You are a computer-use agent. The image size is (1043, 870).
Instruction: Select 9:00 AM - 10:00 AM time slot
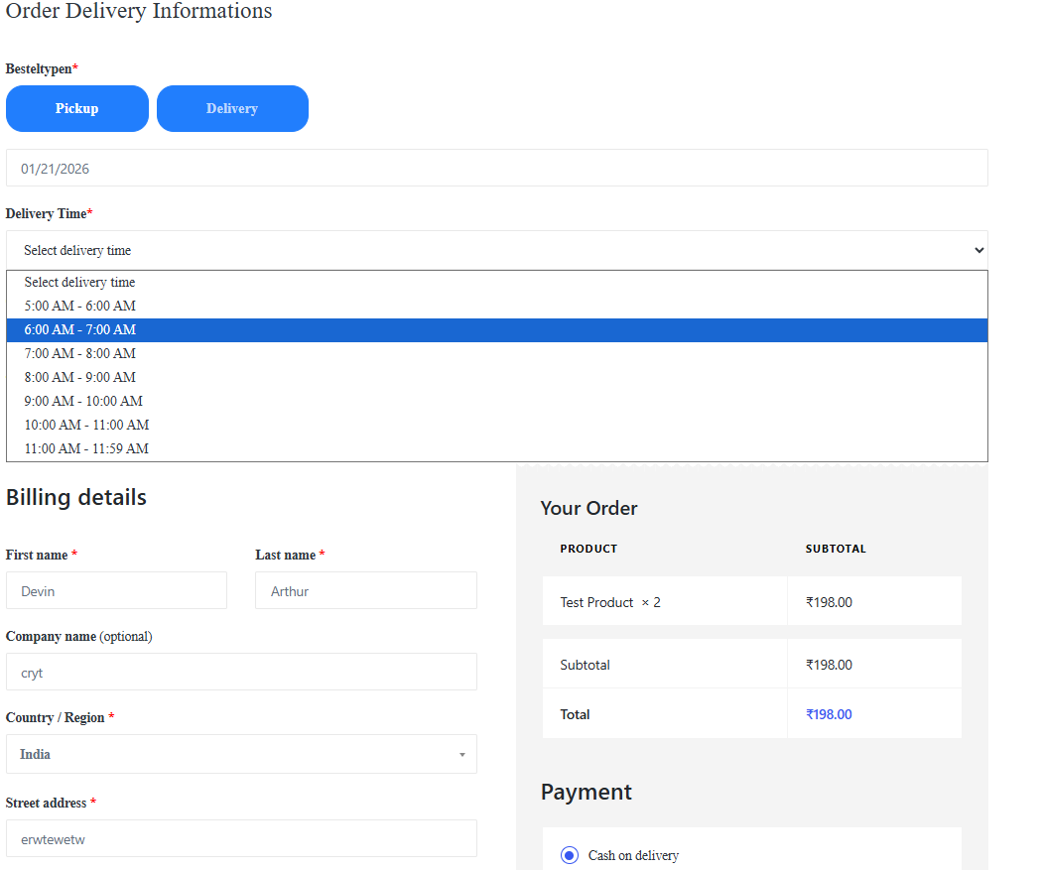point(83,401)
